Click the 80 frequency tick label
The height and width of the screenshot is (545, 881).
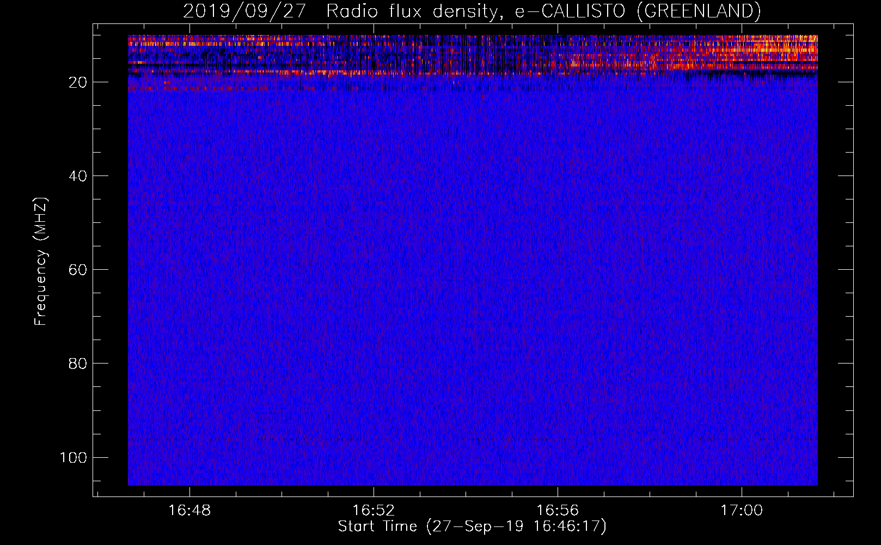tap(78, 364)
